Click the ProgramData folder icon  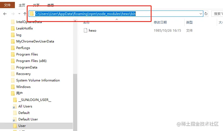coord(13,67)
